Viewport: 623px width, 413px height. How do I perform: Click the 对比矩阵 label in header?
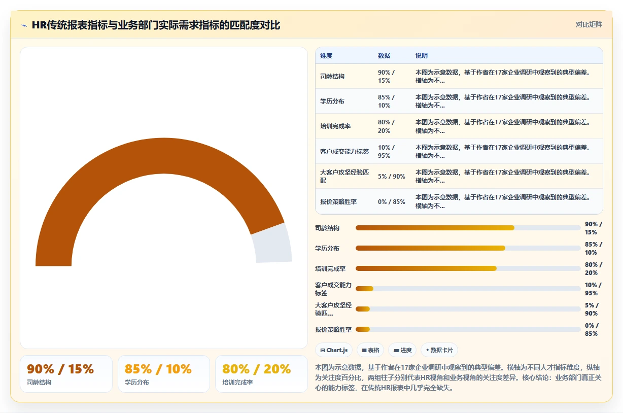(589, 24)
